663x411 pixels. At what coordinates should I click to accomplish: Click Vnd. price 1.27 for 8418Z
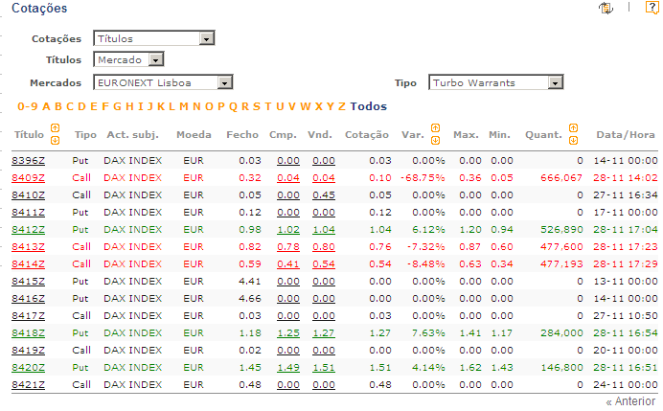[x=324, y=333]
